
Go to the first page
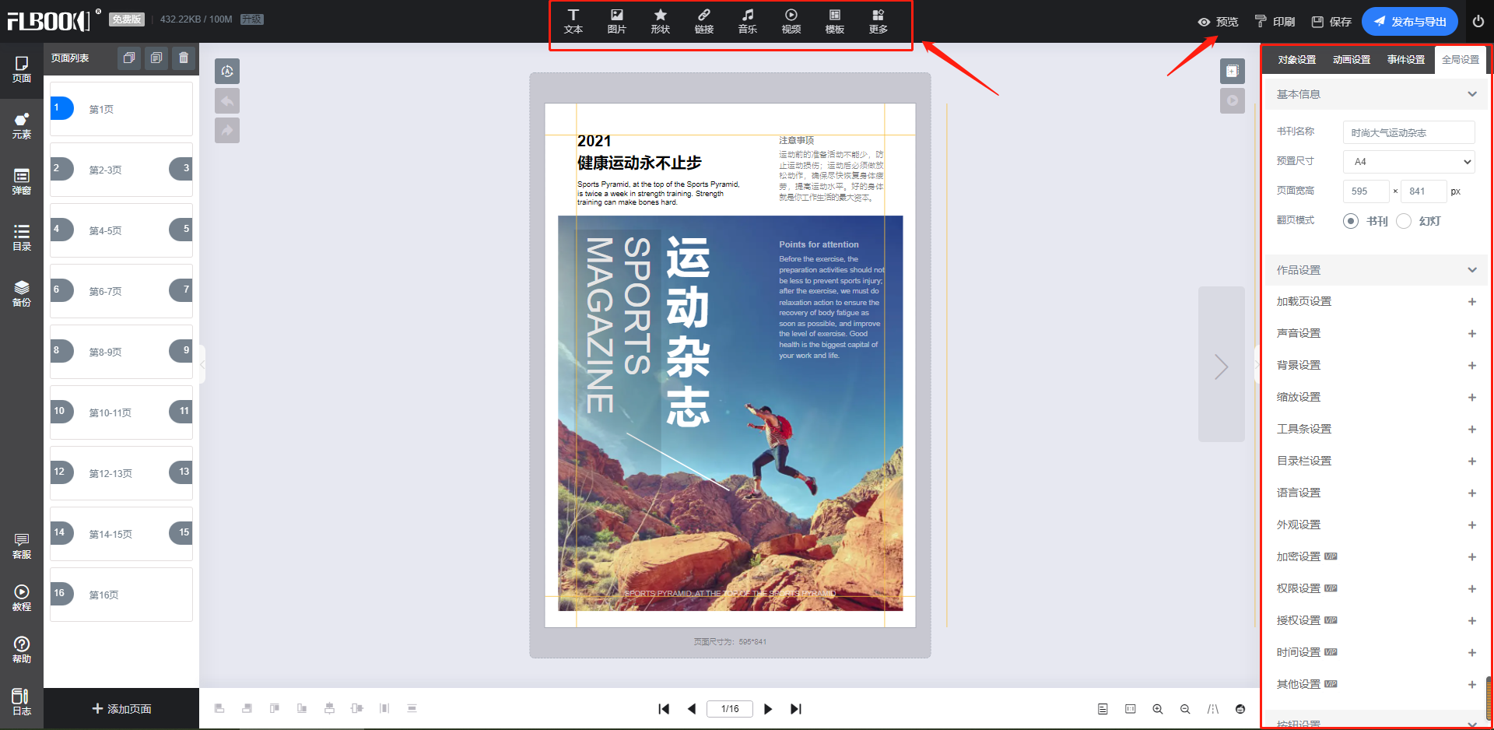pos(664,709)
